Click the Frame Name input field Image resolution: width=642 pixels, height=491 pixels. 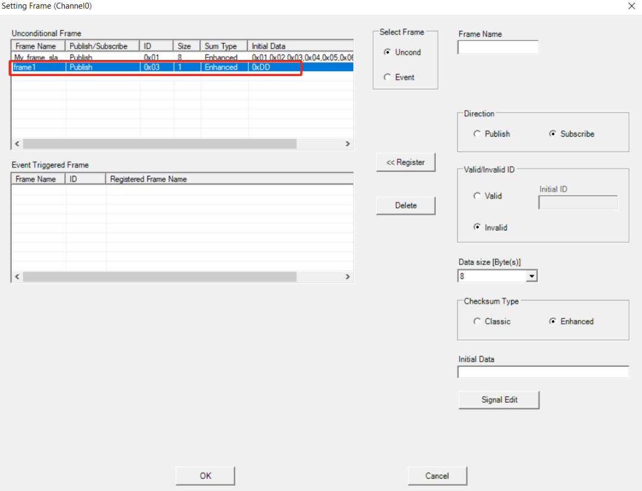[498, 47]
